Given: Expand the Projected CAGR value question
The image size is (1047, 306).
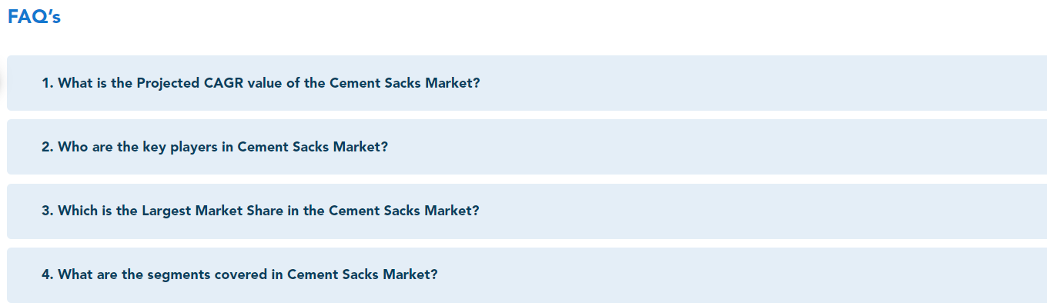Looking at the screenshot, I should coord(527,83).
